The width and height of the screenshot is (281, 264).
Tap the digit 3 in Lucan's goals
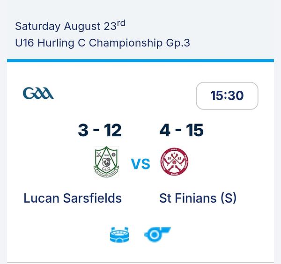point(83,130)
